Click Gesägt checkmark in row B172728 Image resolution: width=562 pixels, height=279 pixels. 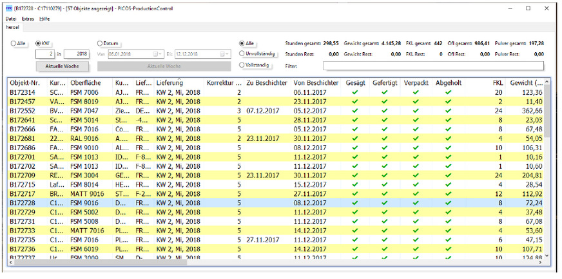point(355,203)
